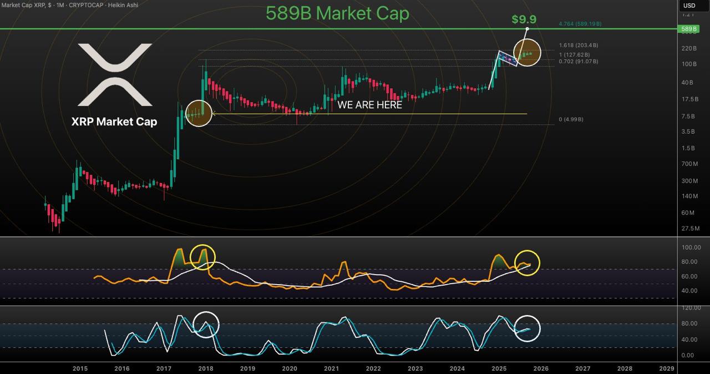The image size is (710, 374).
Task: Select the 'WE ARE HERE' text annotation
Action: 369,105
